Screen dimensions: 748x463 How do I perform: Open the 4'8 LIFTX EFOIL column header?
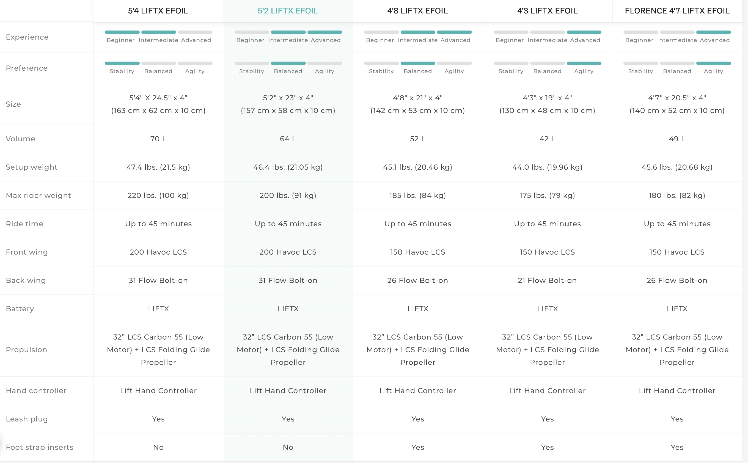(417, 11)
